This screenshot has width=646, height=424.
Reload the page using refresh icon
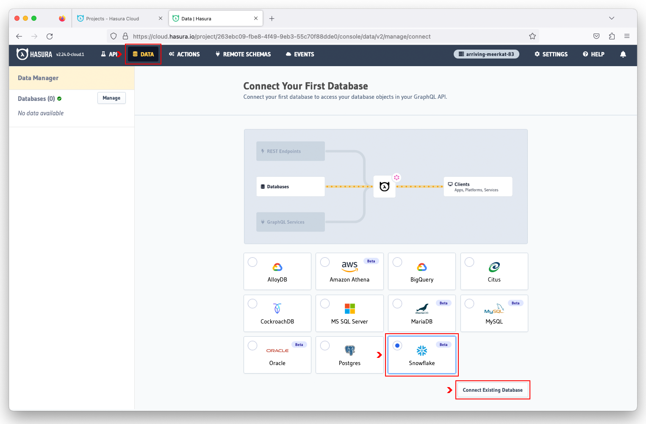pos(50,36)
